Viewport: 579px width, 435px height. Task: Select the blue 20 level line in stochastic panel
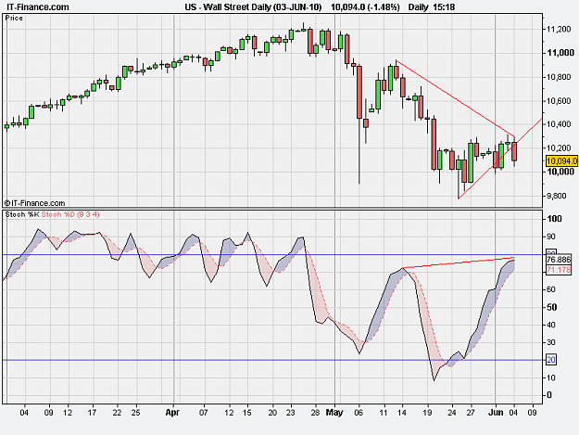click(x=273, y=360)
